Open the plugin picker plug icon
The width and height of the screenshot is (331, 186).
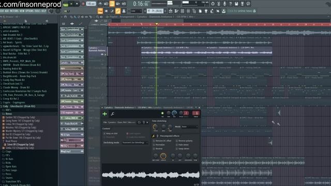coord(206,11)
